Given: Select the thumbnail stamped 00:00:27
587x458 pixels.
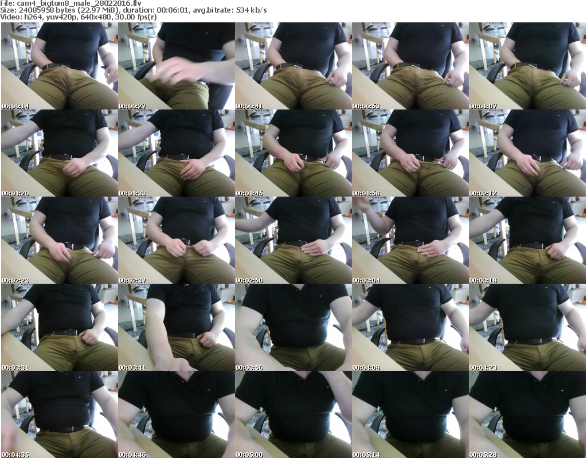Looking at the screenshot, I should click(177, 66).
